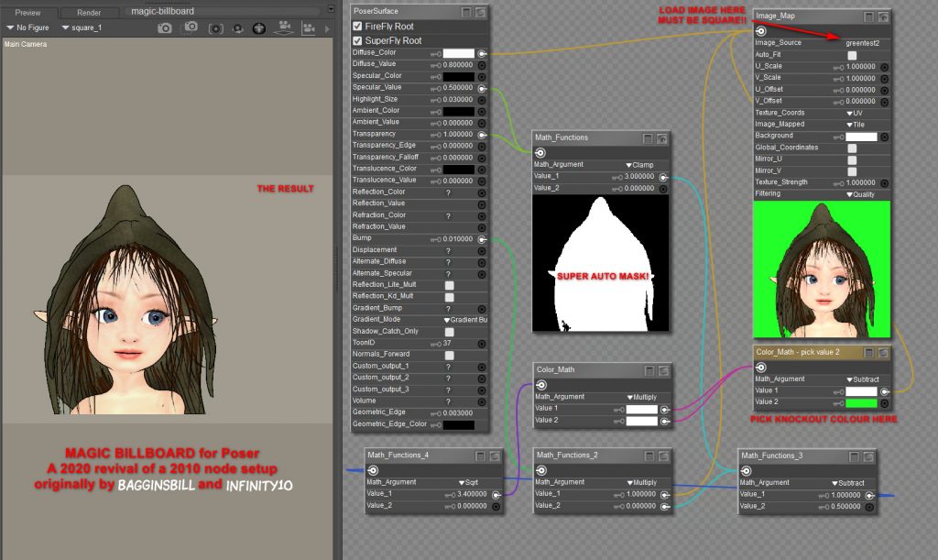Collapse the PoserSurface node panel
This screenshot has height=560, width=938.
[466, 12]
